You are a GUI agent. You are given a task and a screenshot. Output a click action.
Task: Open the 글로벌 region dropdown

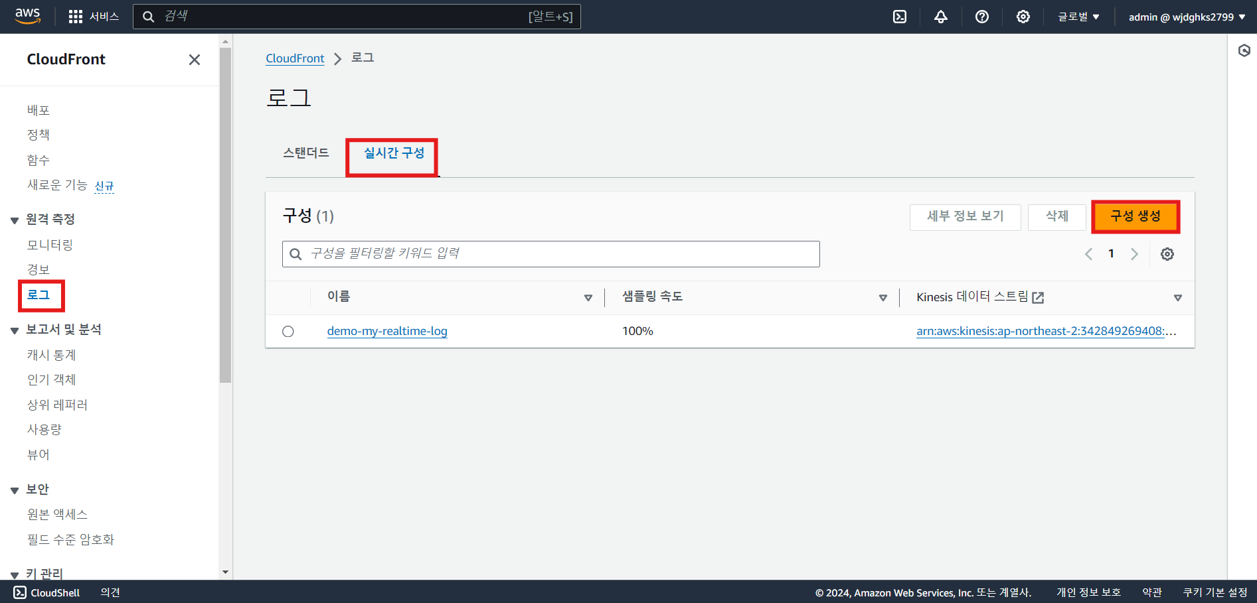(1079, 17)
